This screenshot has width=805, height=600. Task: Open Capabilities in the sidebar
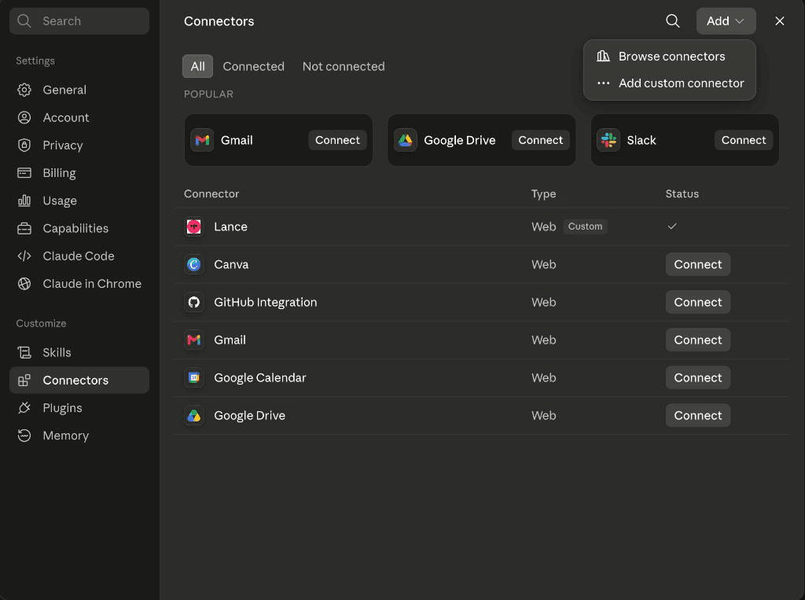pyautogui.click(x=79, y=228)
